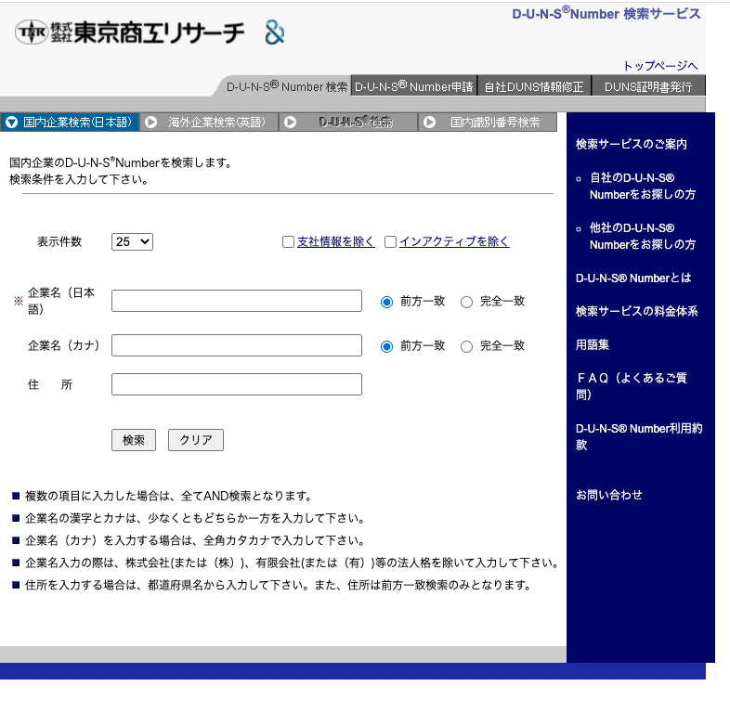Open the 表示件数 dropdown showing 25

point(132,241)
